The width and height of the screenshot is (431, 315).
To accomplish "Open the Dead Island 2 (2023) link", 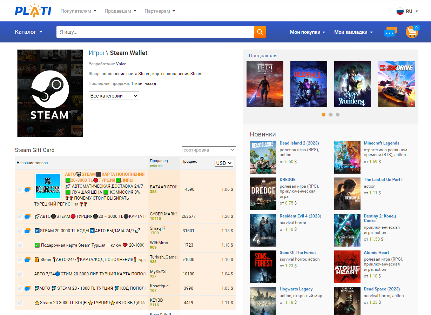I will click(x=299, y=143).
